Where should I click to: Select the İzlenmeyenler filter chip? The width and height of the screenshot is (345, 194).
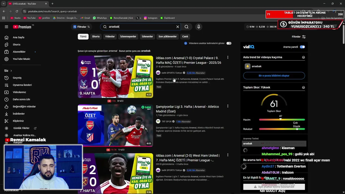[128, 36]
